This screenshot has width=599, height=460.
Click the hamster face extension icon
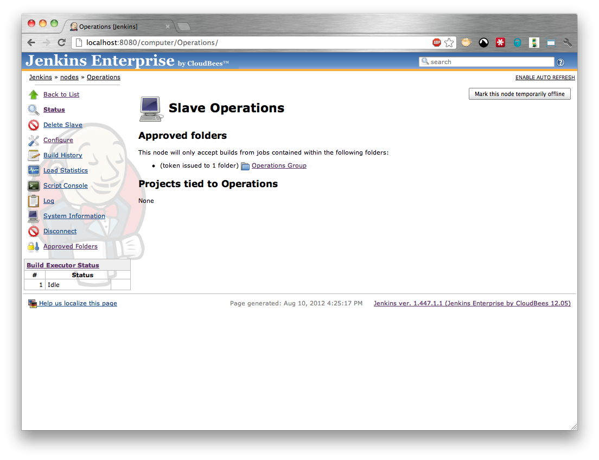466,42
